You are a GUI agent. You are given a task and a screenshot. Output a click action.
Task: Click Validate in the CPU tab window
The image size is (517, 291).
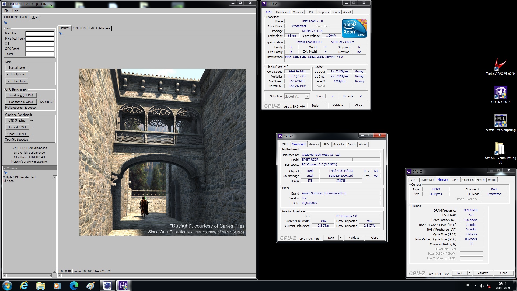tap(338, 105)
